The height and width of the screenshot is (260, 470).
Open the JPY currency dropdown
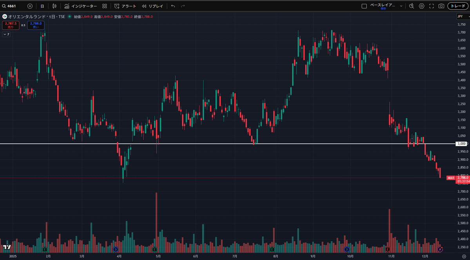462,16
